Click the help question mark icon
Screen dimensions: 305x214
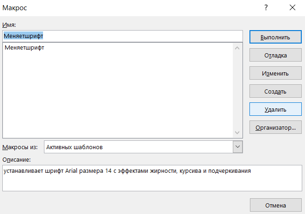coord(266,8)
